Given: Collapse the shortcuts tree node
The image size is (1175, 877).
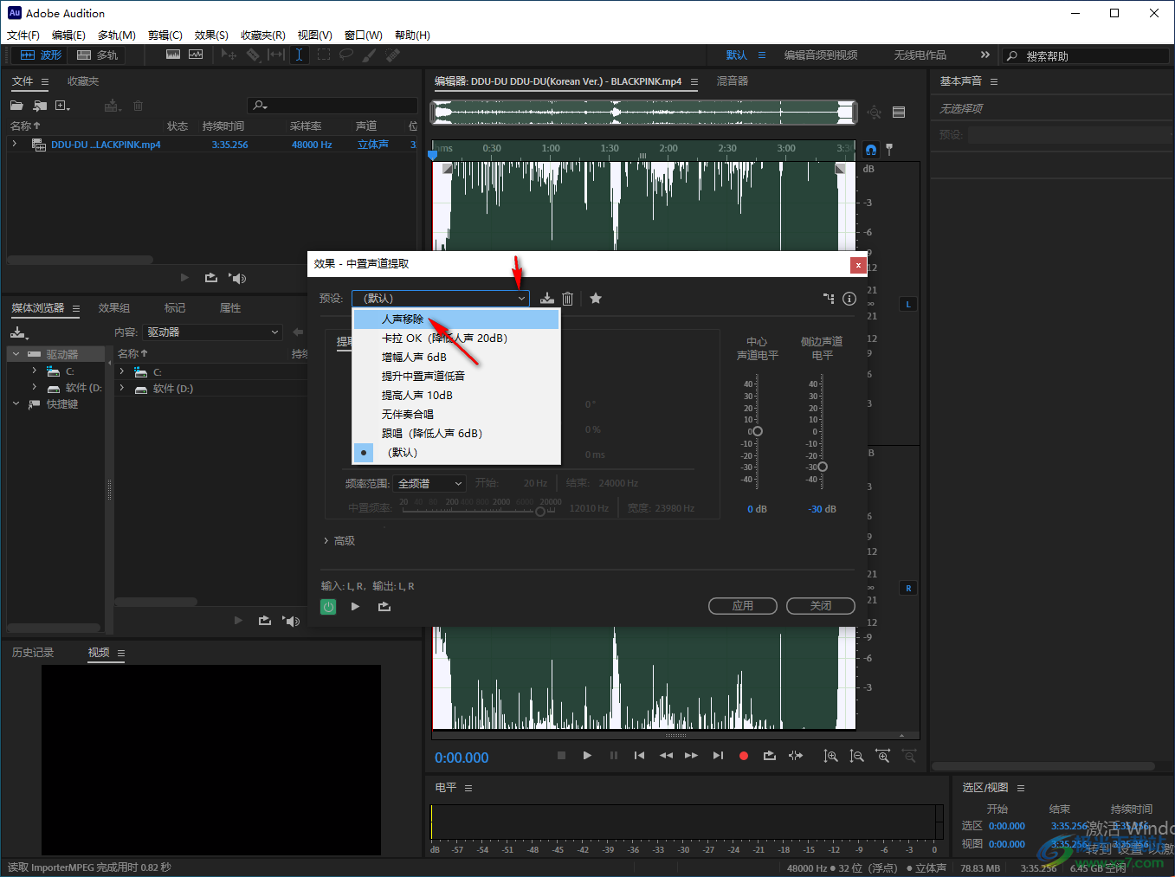Looking at the screenshot, I should [16, 404].
